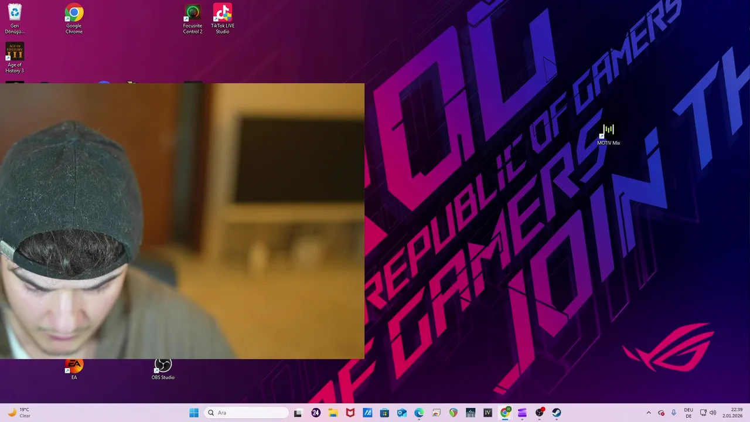Open Outlook from the taskbar
This screenshot has width=750, height=422.
point(402,413)
